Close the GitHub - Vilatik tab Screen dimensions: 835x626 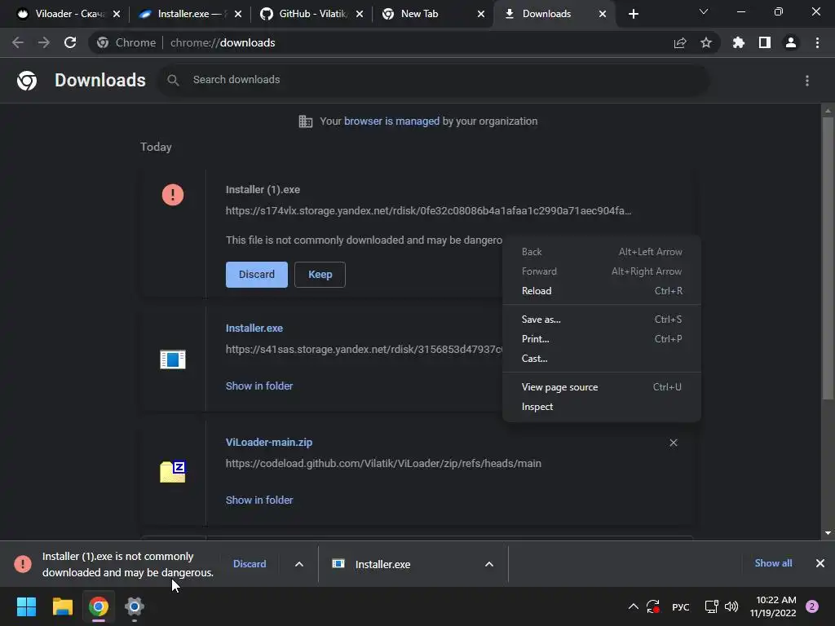click(360, 14)
